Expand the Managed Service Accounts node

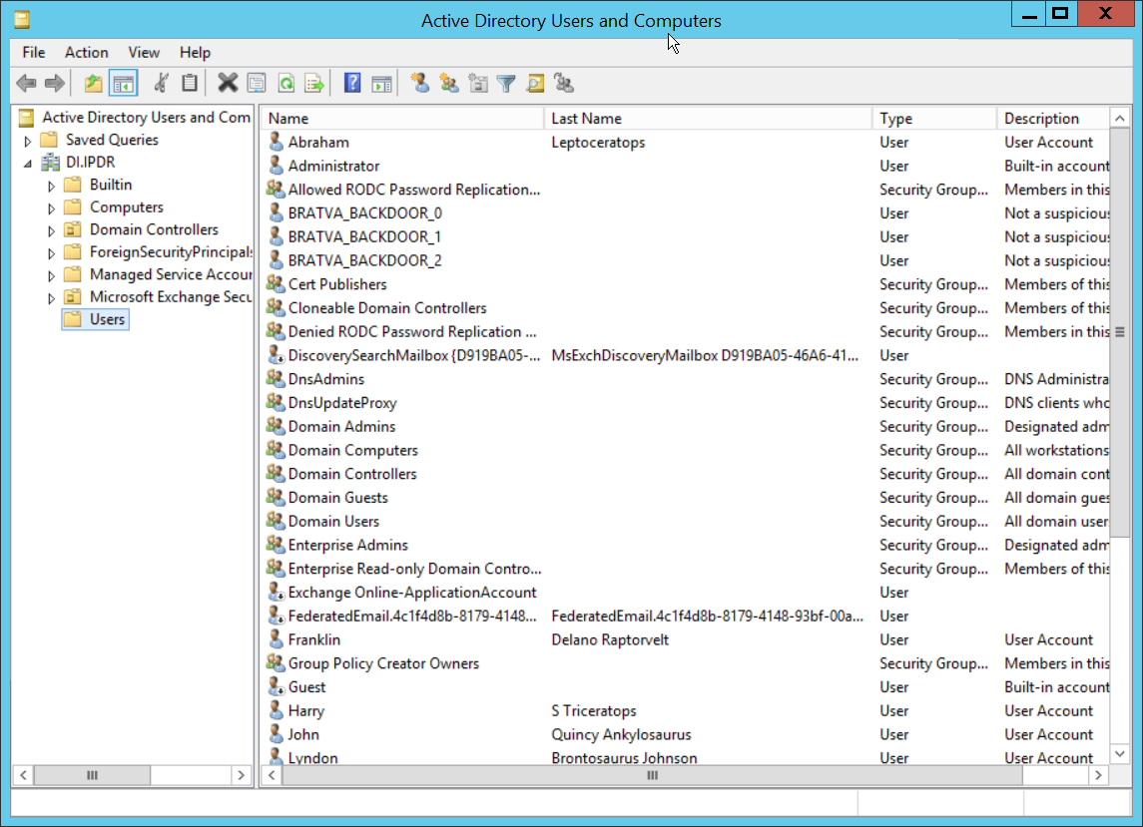point(51,276)
